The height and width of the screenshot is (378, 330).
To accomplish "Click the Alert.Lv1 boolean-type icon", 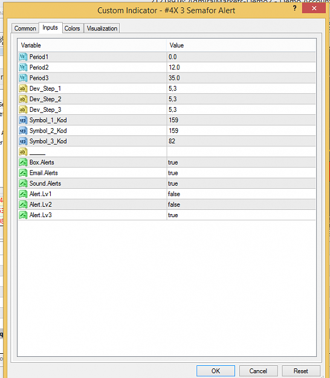I will 23,194.
